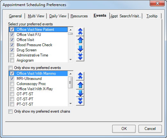Click the Cancel button

150,129
